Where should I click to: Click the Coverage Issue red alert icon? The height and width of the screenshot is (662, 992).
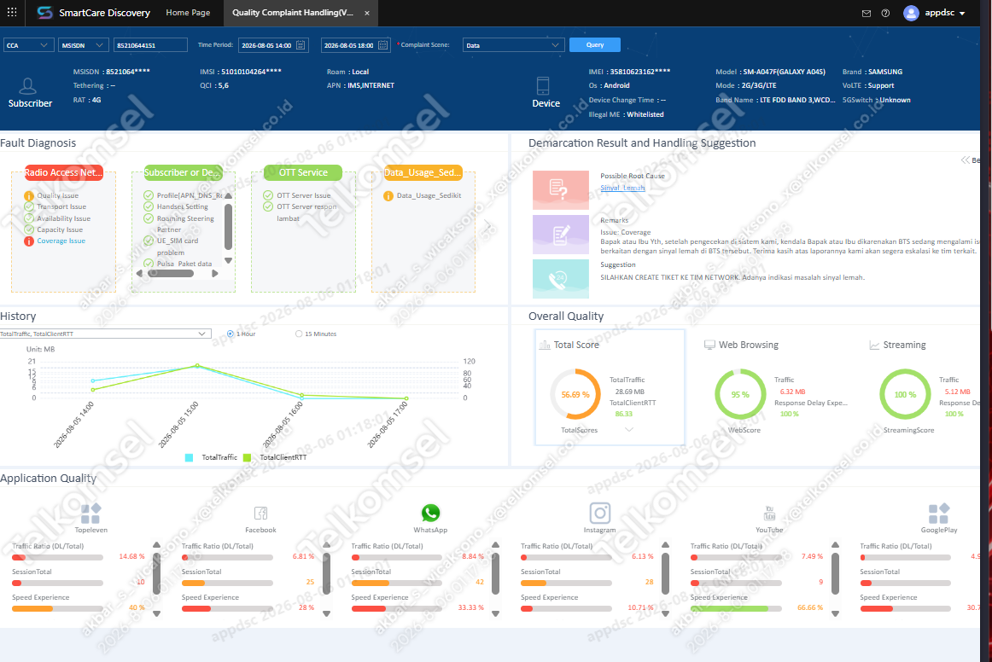pyautogui.click(x=28, y=241)
